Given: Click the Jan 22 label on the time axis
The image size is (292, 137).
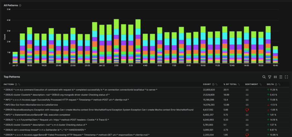Looking at the screenshot, I should [102, 65].
